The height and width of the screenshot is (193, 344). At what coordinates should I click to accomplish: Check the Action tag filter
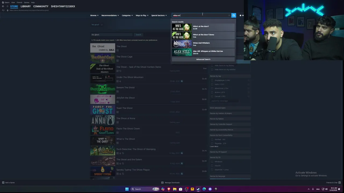212,92
